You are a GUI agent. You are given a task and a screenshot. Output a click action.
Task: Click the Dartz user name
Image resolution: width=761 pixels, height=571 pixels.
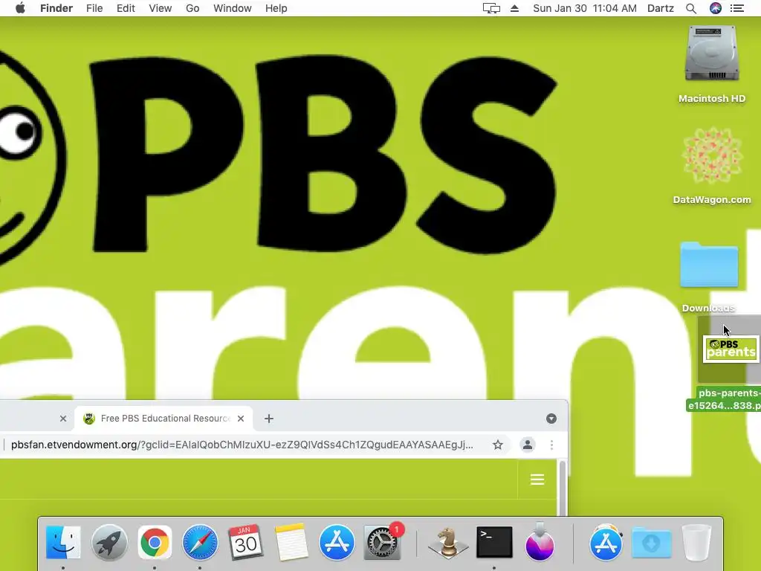[661, 8]
